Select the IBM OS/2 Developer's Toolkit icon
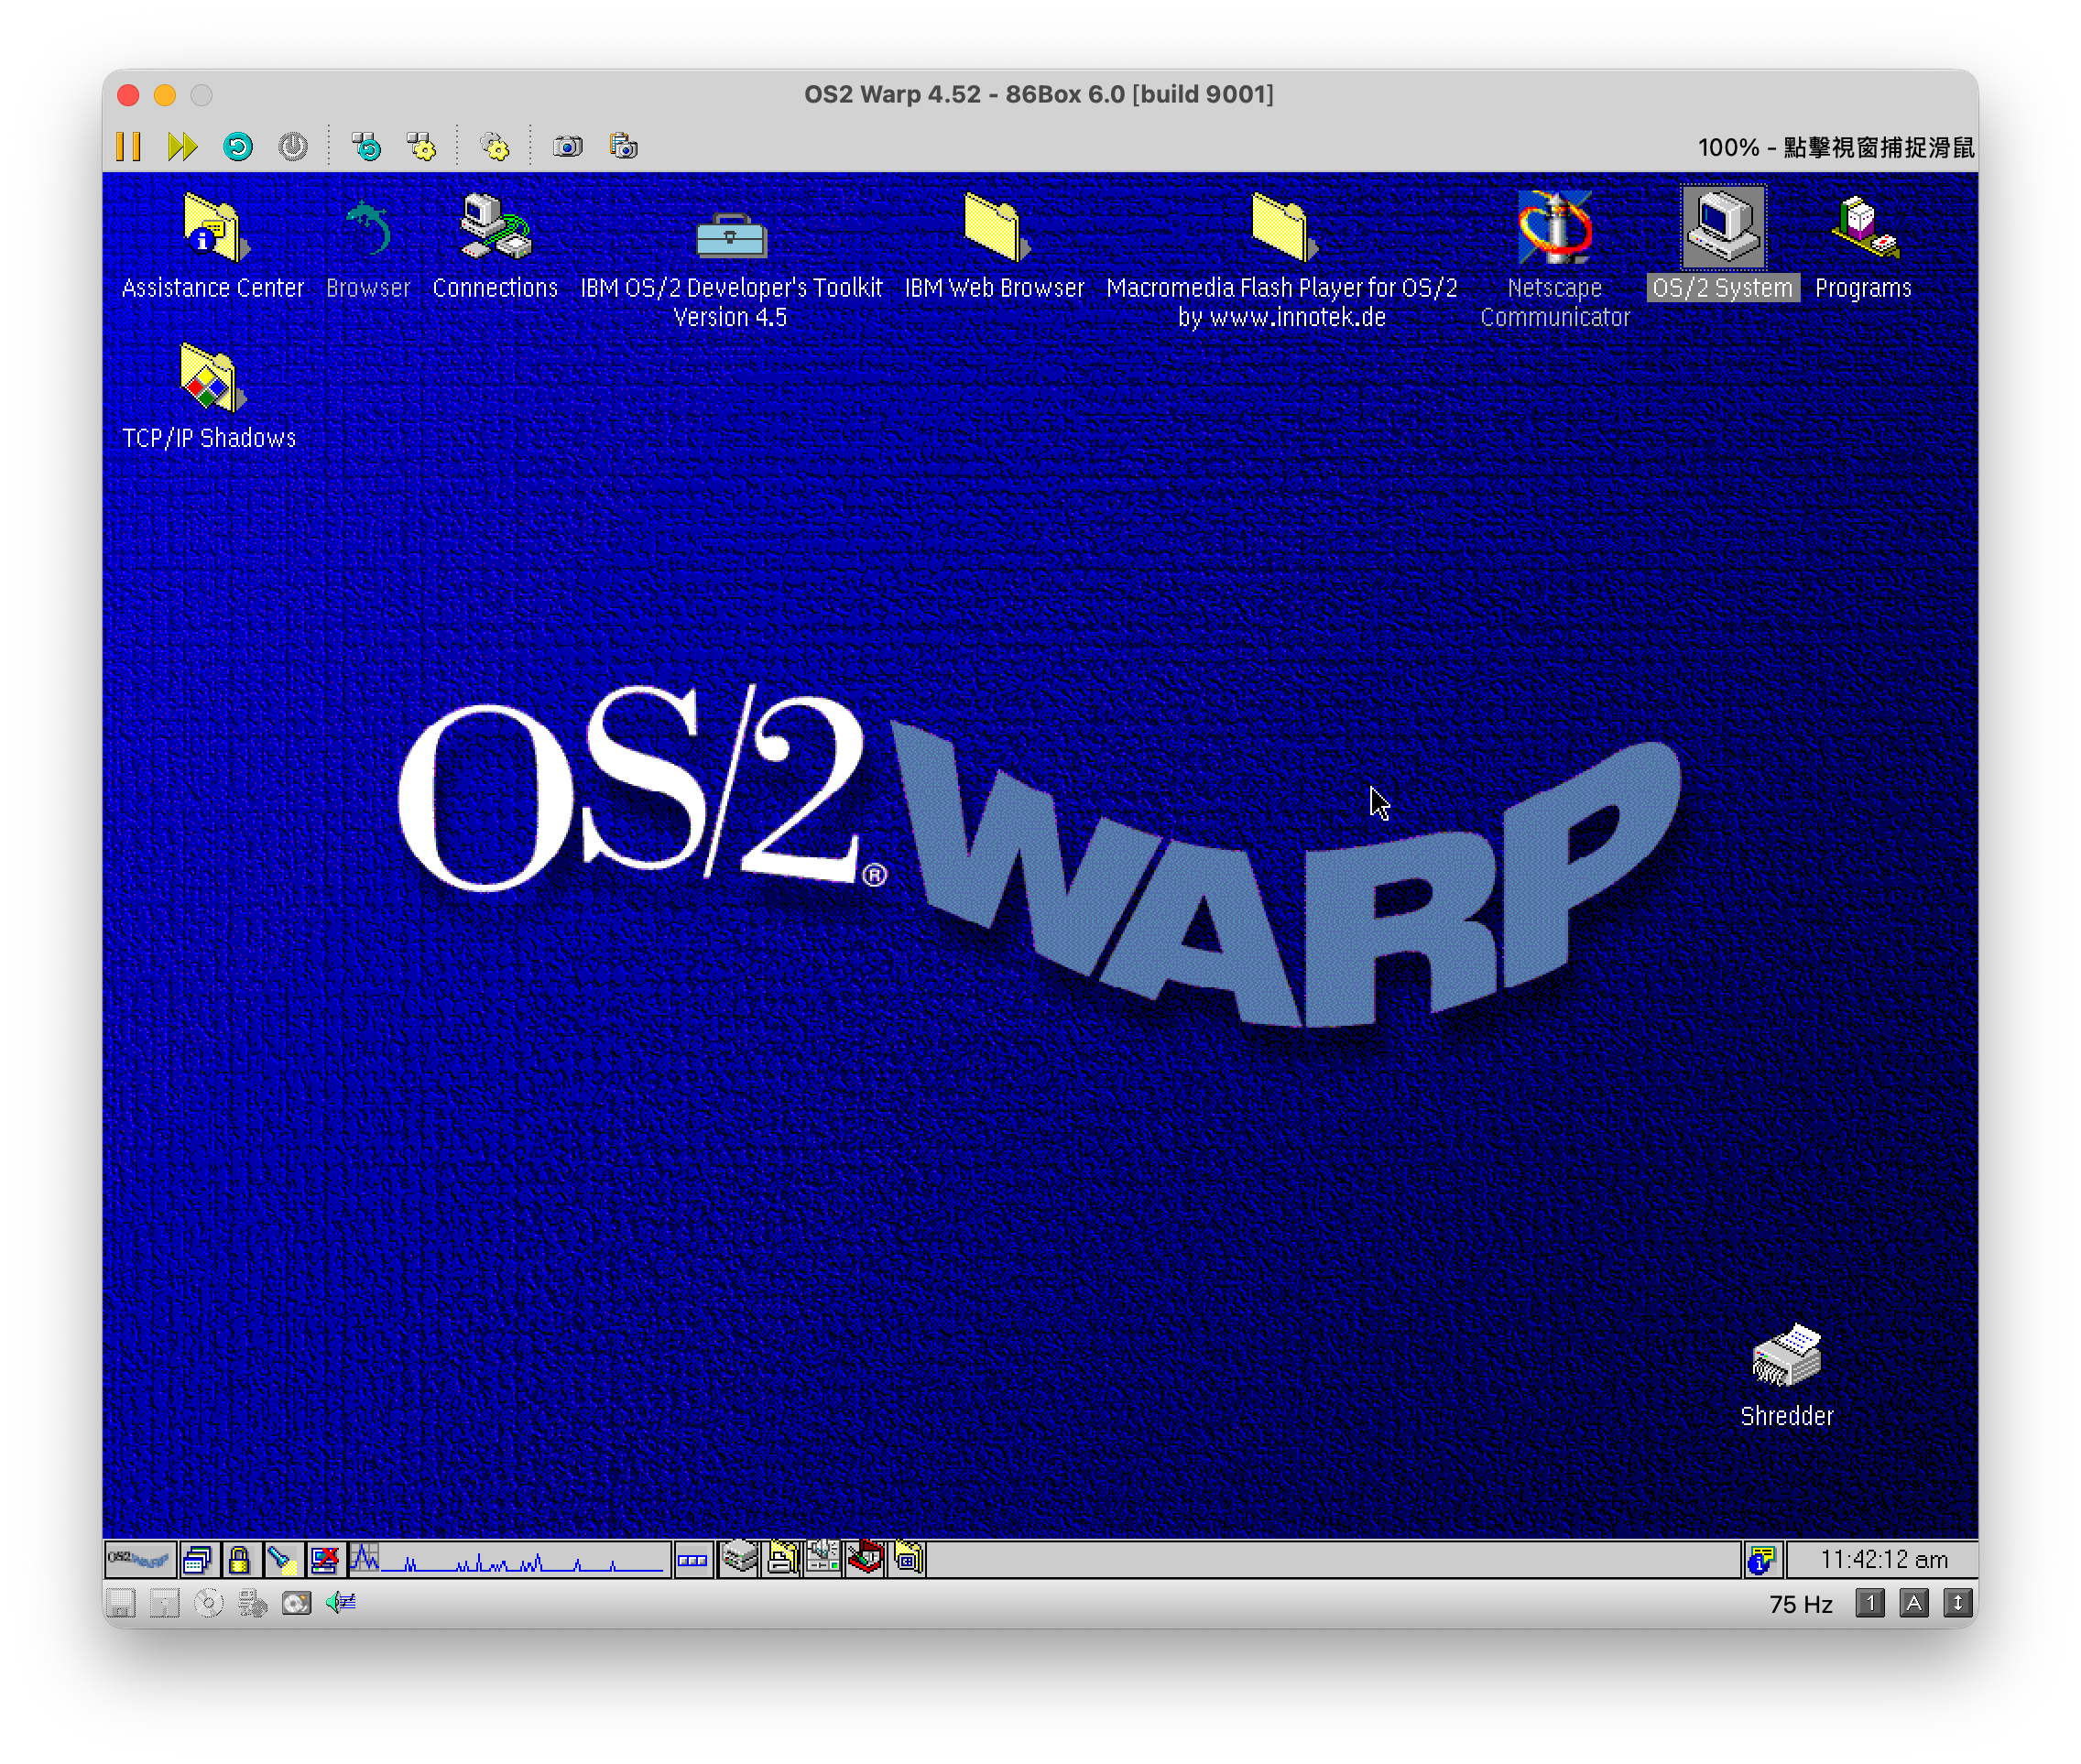The image size is (2081, 1764). pyautogui.click(x=731, y=235)
